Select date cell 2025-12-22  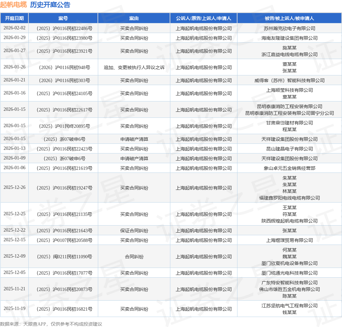pos(14,230)
